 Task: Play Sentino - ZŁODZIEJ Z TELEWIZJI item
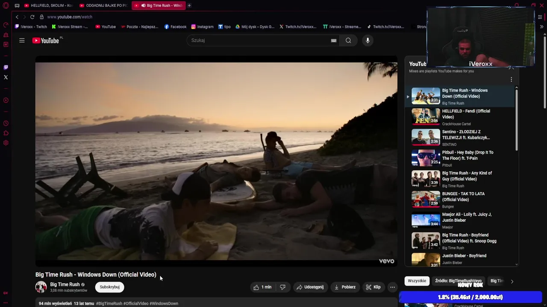coord(460,138)
